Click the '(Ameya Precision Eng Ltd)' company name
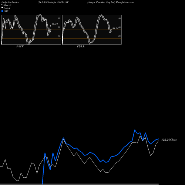This screenshot has width=185, height=185. [101, 2]
